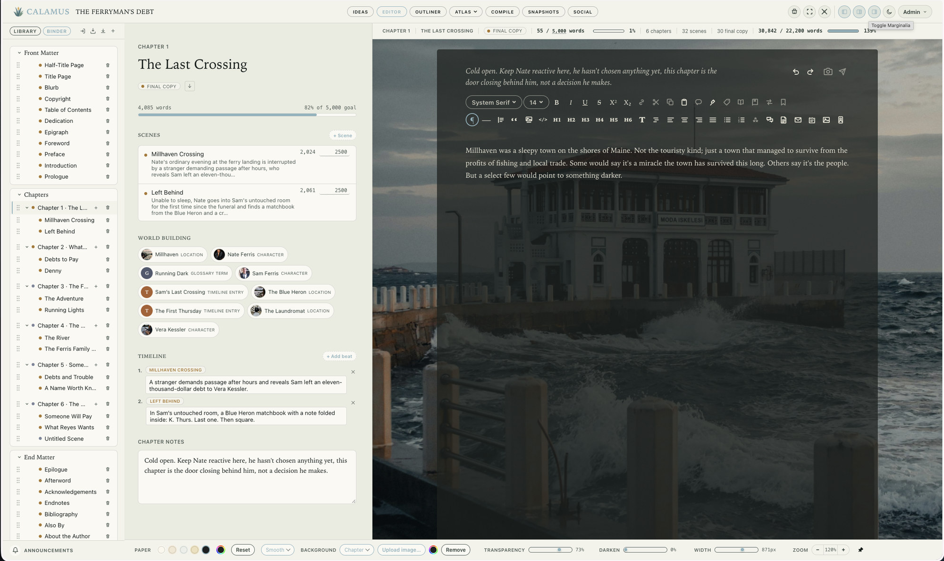Apply the H3 heading style
Screen dimensions: 944x561
click(585, 120)
